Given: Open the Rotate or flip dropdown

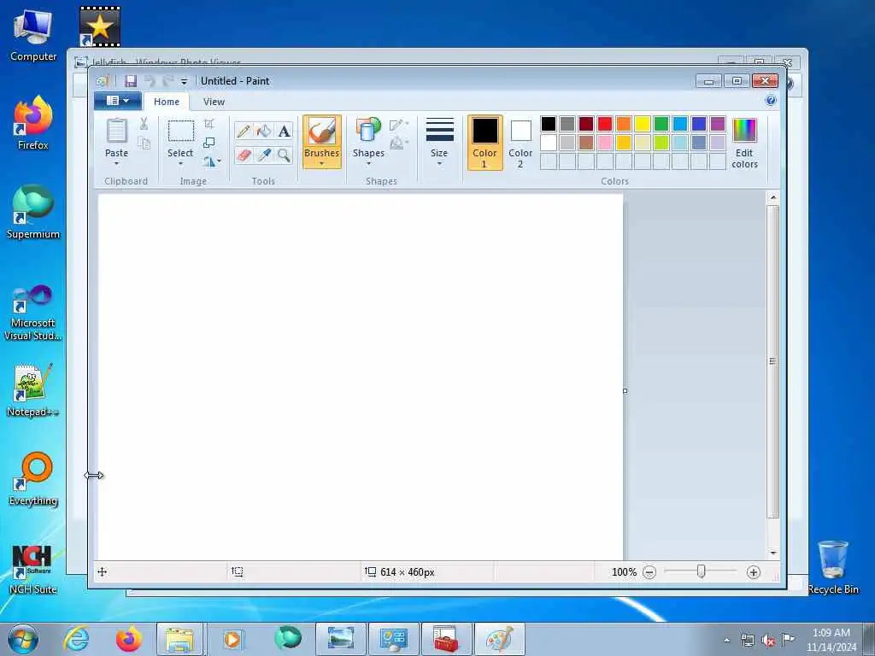Looking at the screenshot, I should click(212, 161).
